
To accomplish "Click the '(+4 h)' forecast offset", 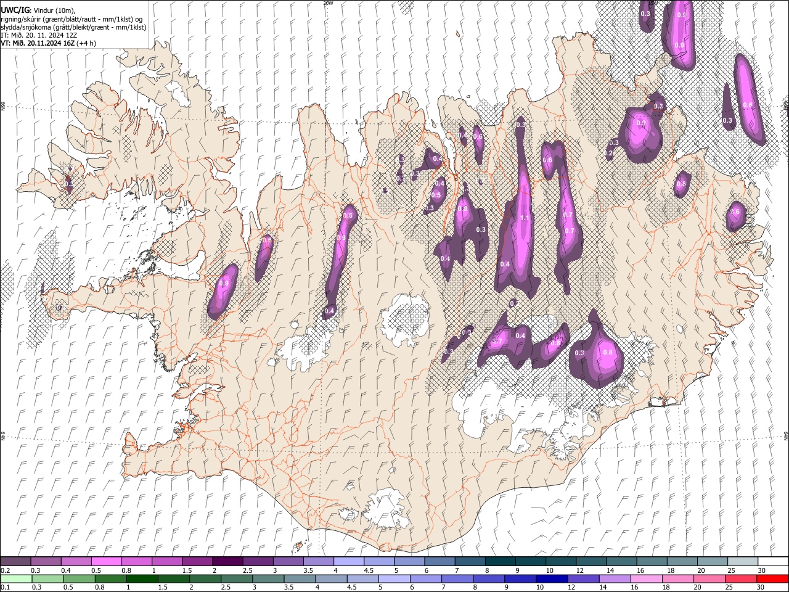I will [x=87, y=43].
